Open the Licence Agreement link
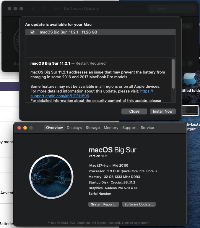 coord(136,223)
